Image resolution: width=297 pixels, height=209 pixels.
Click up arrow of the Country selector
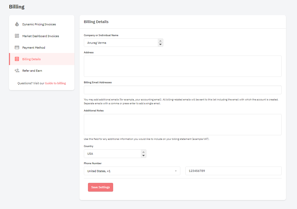[143, 152]
